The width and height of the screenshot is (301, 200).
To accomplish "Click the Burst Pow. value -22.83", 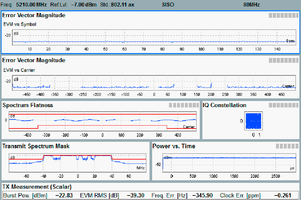I will (x=64, y=195).
